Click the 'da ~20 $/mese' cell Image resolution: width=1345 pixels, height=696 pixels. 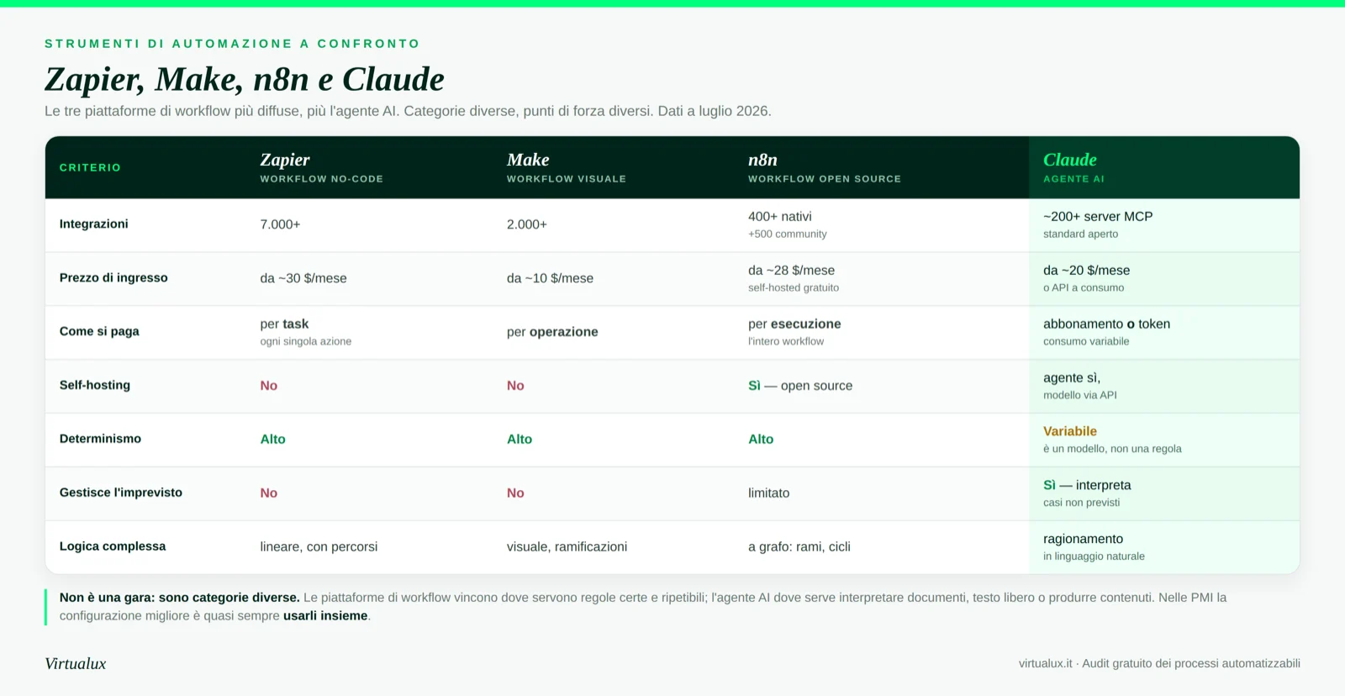[1086, 270]
